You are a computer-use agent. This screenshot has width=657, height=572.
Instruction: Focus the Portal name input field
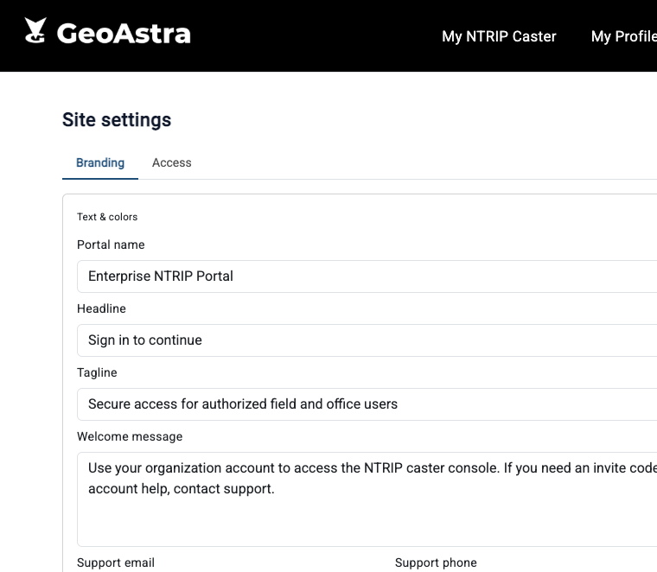tap(367, 276)
